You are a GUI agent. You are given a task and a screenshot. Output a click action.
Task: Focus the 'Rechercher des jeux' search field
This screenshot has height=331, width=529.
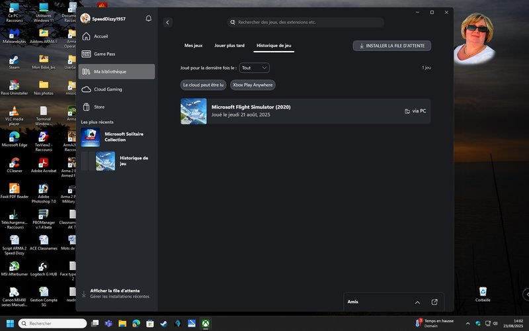point(305,23)
